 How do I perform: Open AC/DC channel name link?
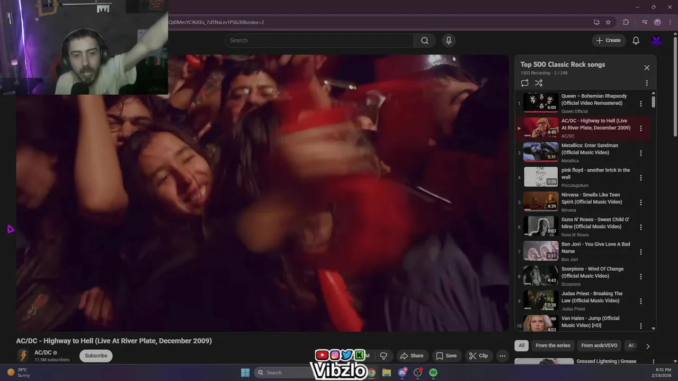(x=43, y=352)
